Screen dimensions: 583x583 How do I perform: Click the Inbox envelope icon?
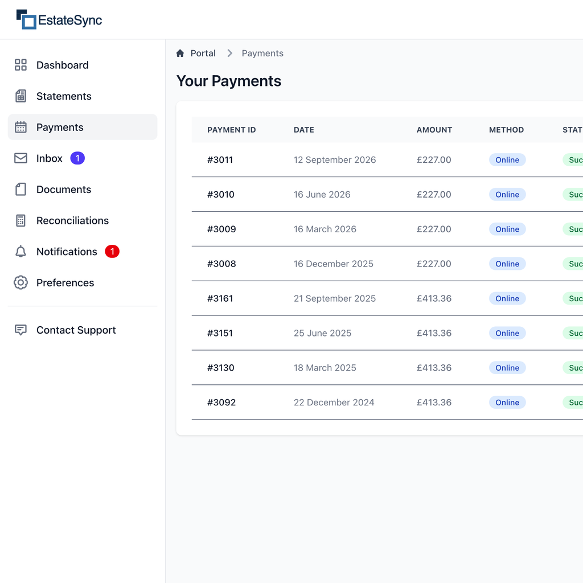[20, 158]
